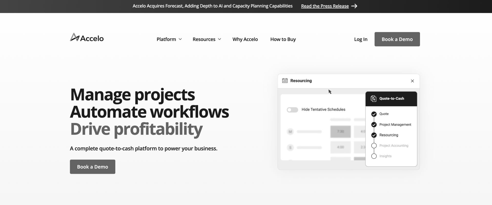Viewport: 492px width, 205px height.
Task: Click the empty circle beside Project Accounting
Action: [x=374, y=146]
